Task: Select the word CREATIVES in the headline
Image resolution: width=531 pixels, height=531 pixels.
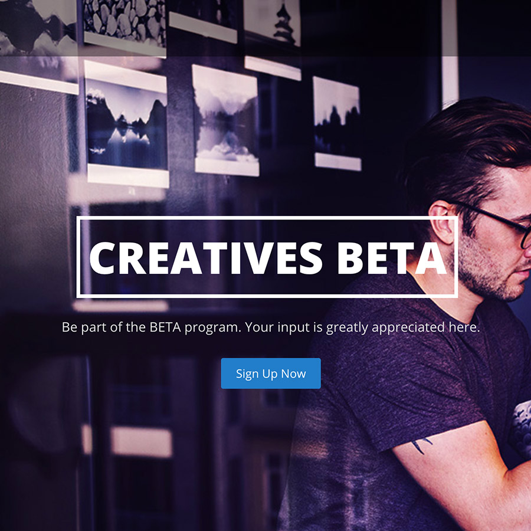Action: [205, 258]
